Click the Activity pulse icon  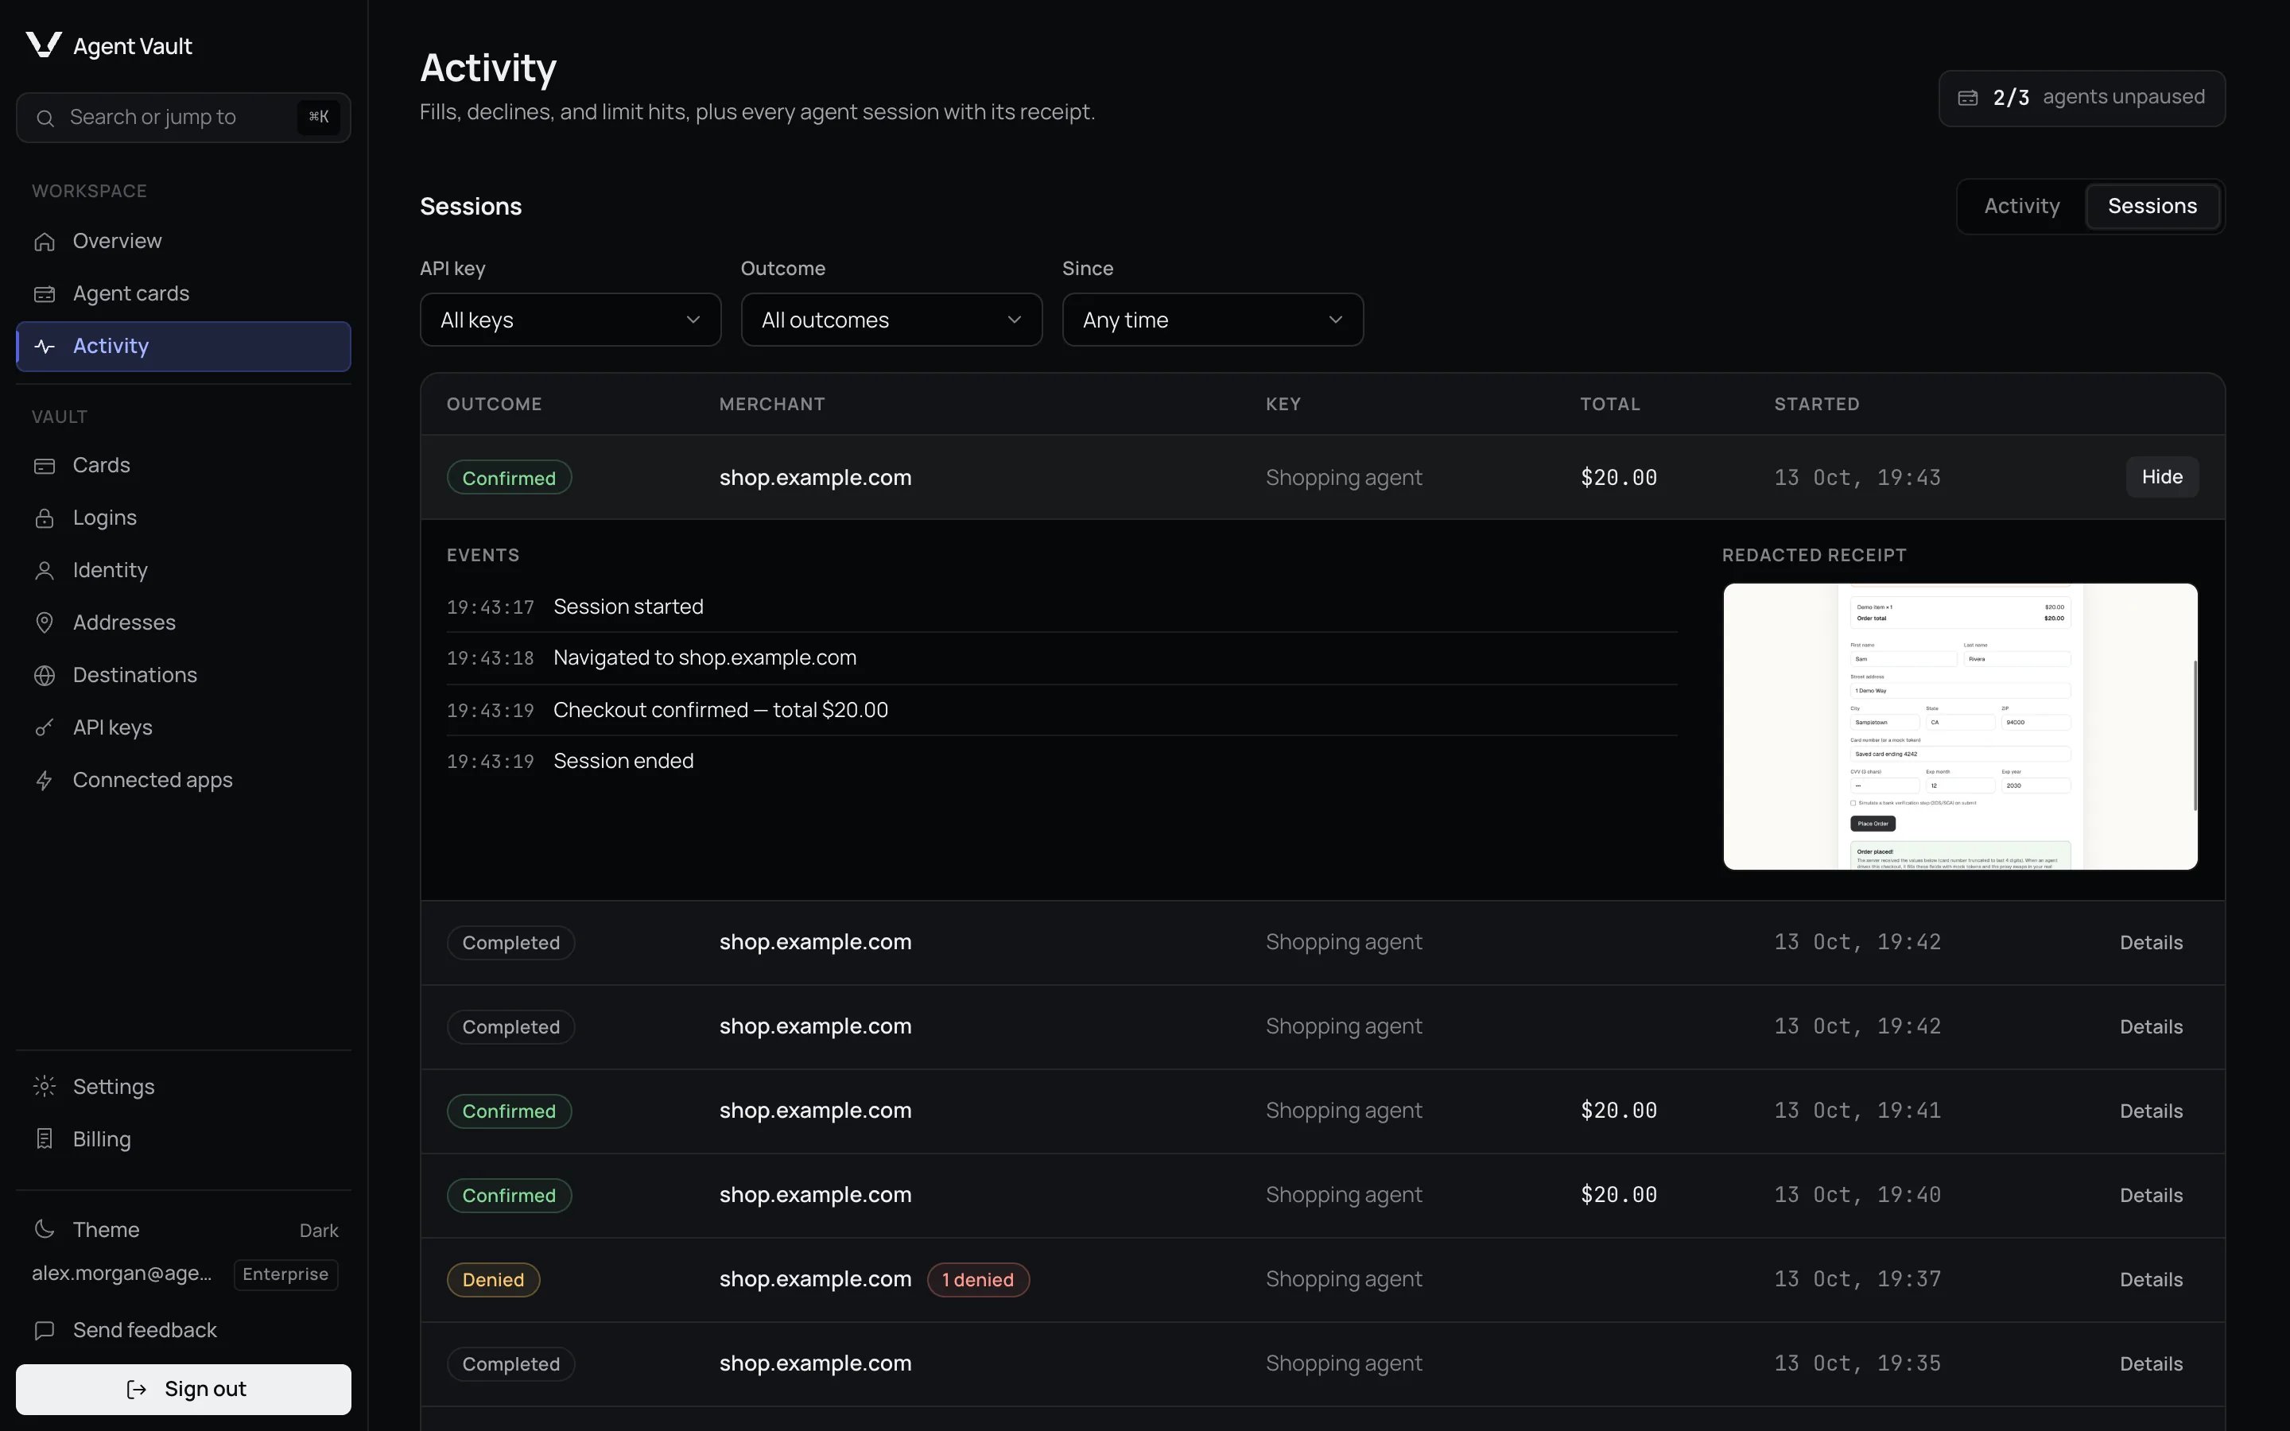[x=45, y=347]
